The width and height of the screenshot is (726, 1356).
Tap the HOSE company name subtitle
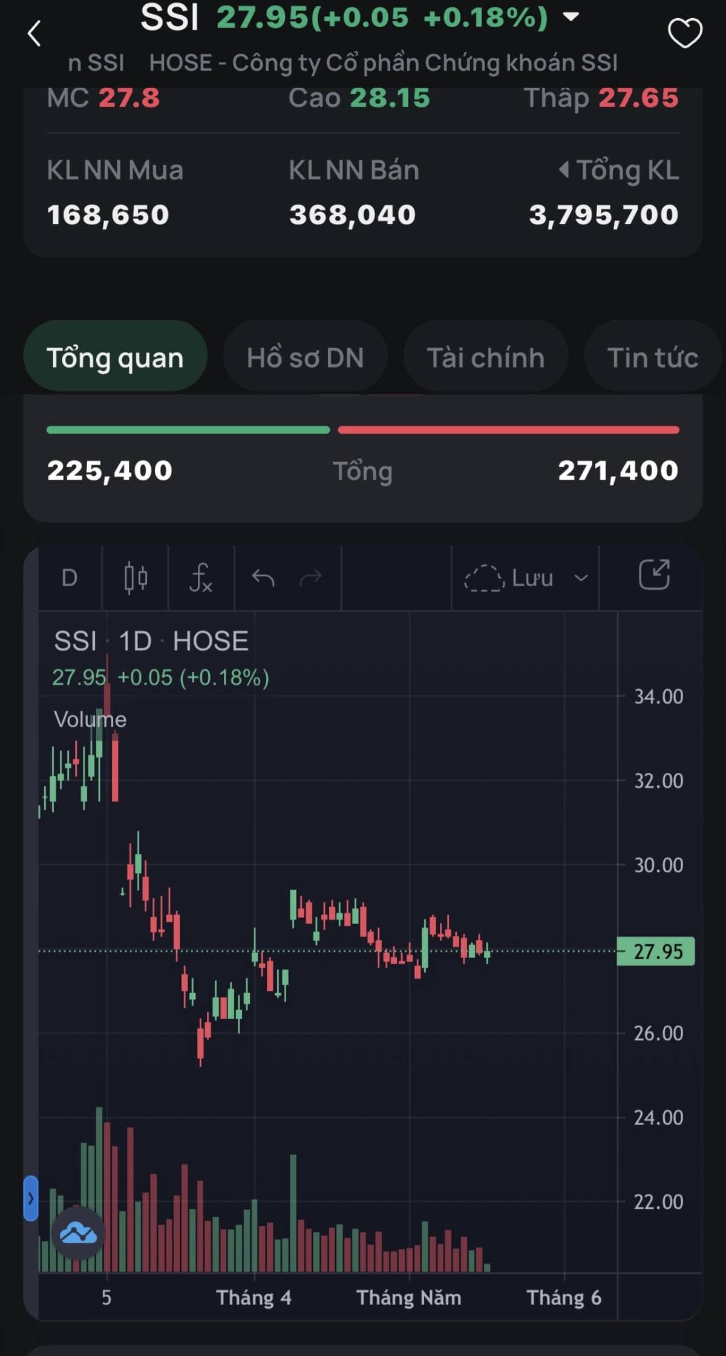pyautogui.click(x=384, y=62)
